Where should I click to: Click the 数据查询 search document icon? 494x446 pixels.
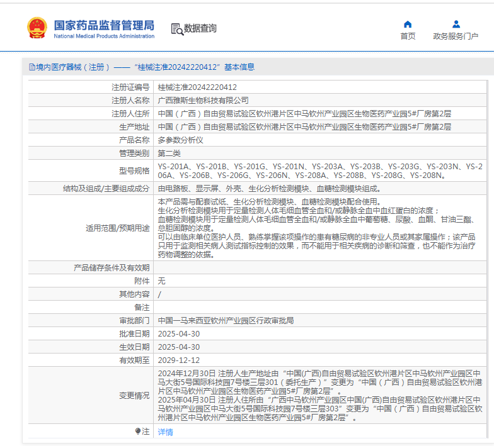[x=177, y=29]
